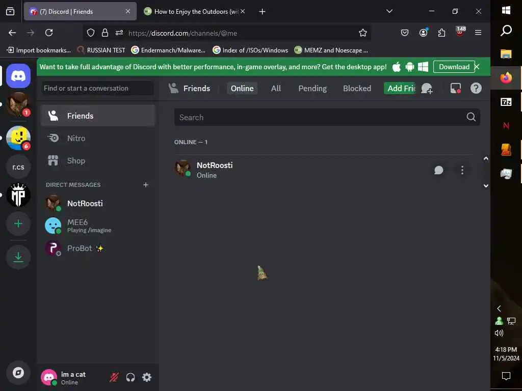
Task: Open Index of /ISOs/Windows bookmark
Action: (x=250, y=50)
